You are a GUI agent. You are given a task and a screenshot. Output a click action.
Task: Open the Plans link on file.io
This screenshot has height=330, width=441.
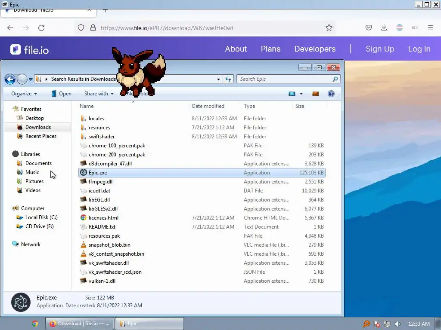click(270, 49)
